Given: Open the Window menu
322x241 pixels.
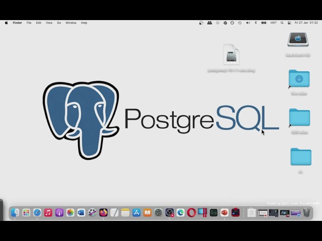Looking at the screenshot, I should pos(71,23).
